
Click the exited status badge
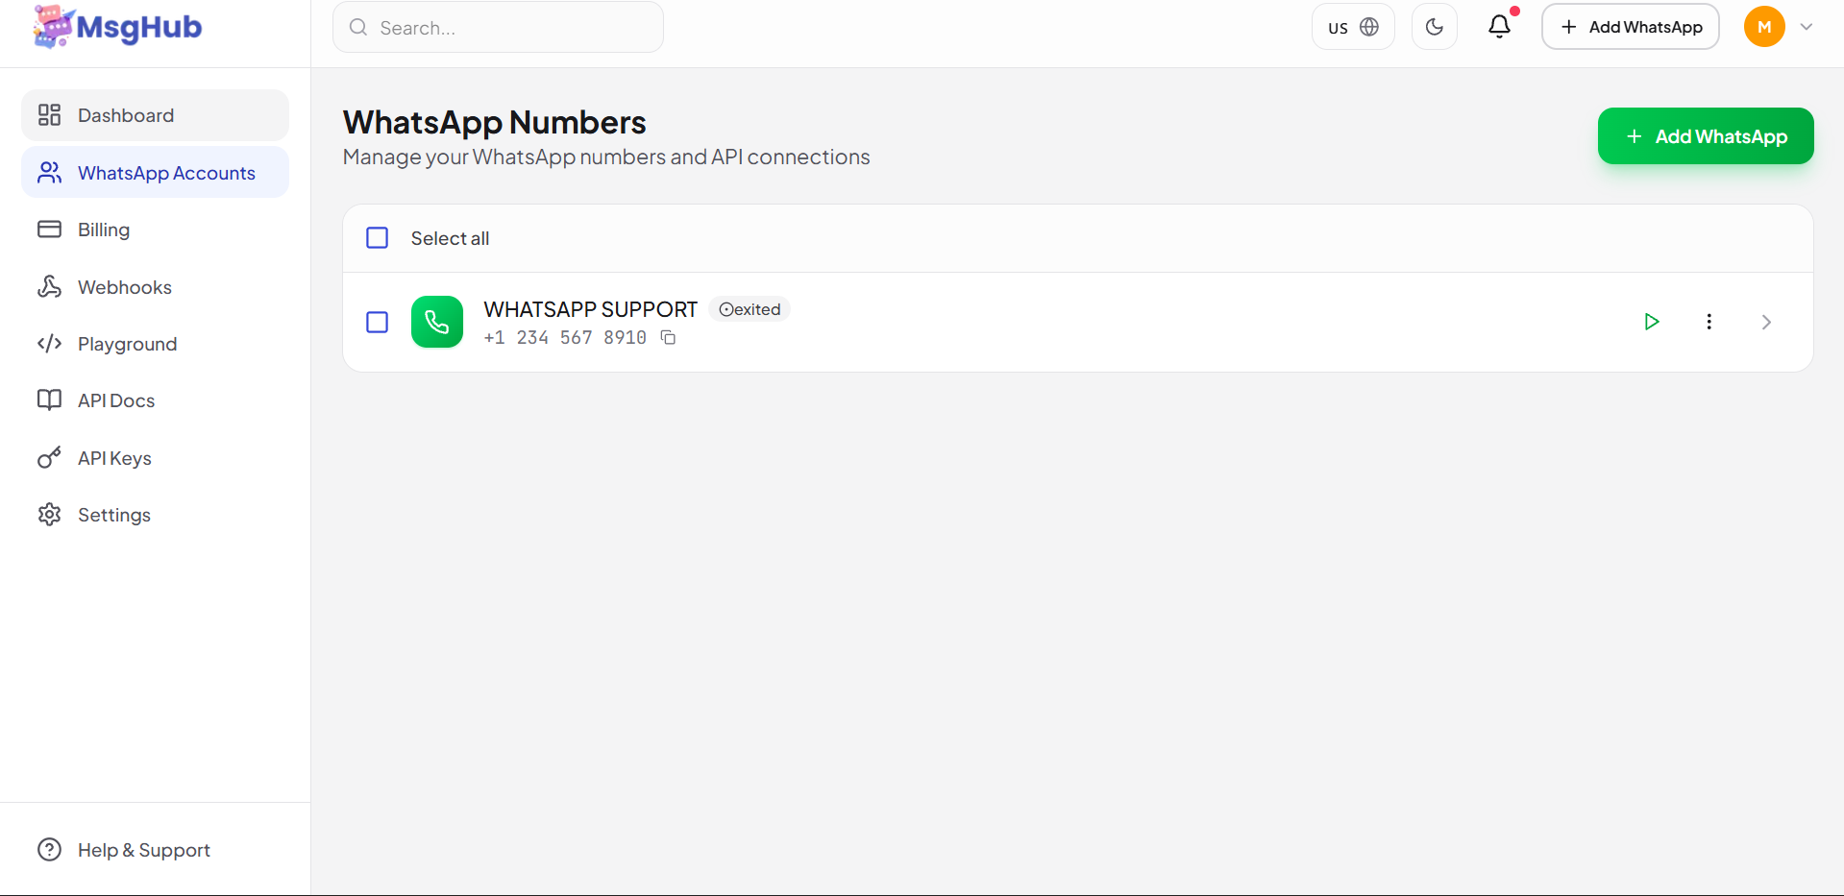tap(750, 309)
